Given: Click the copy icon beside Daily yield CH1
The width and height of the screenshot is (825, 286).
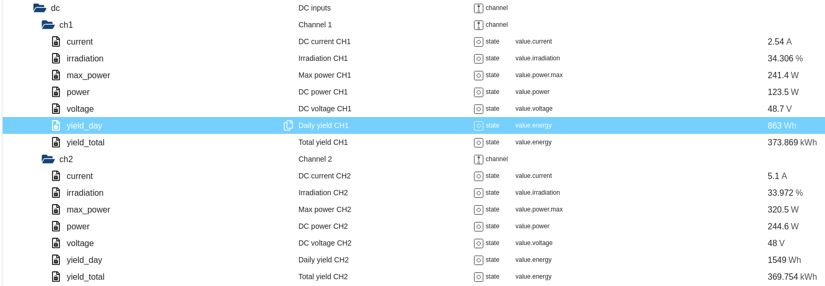Looking at the screenshot, I should 288,125.
